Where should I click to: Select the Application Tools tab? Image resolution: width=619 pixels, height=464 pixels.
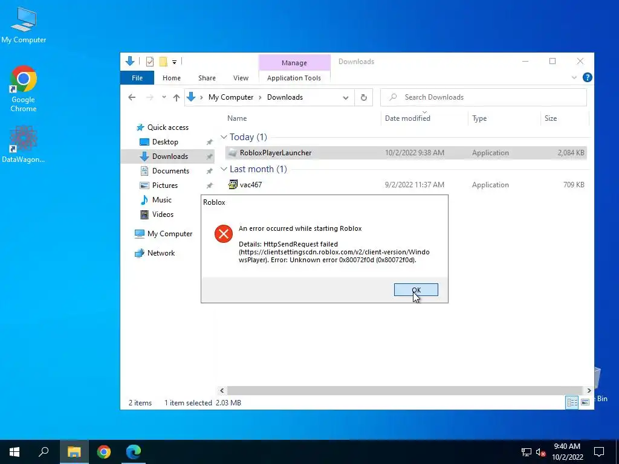[x=294, y=78]
